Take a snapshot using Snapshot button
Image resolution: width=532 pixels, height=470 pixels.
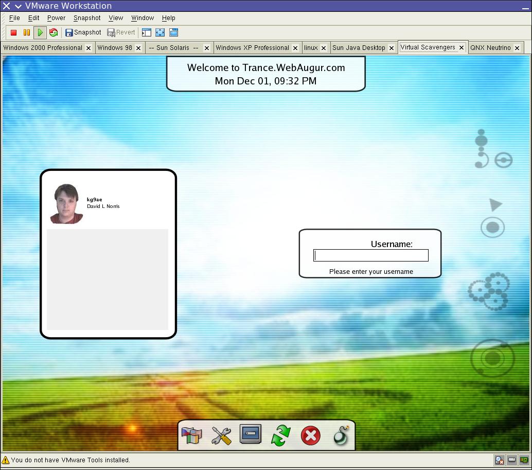[x=83, y=32]
